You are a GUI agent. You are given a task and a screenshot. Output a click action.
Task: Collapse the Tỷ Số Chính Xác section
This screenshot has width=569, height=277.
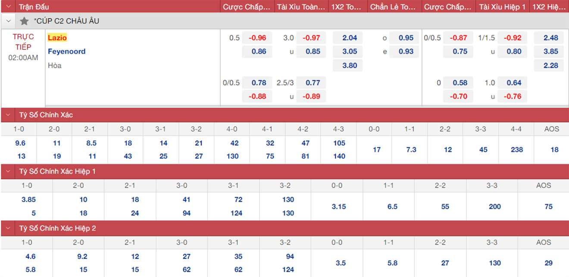pos(8,115)
